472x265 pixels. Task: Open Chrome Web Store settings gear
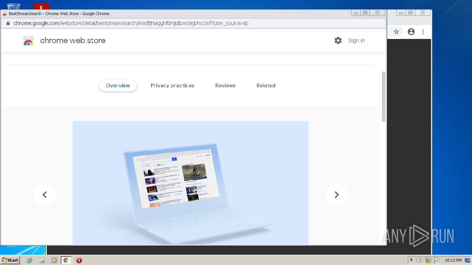338,40
